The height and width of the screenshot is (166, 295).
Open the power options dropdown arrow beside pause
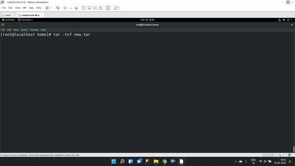(51, 8)
